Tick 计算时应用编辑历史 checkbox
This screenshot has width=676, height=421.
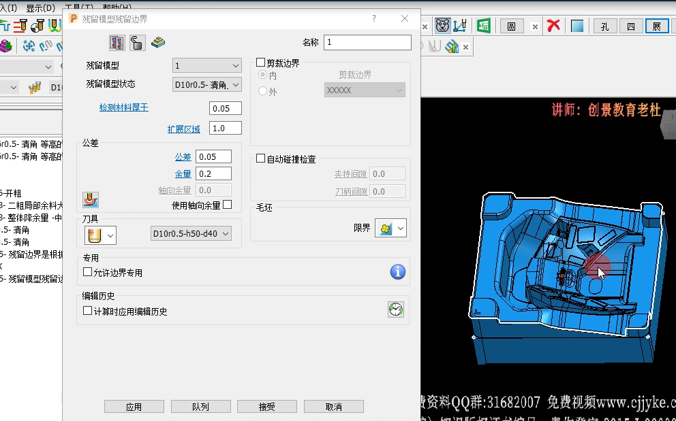(x=87, y=311)
